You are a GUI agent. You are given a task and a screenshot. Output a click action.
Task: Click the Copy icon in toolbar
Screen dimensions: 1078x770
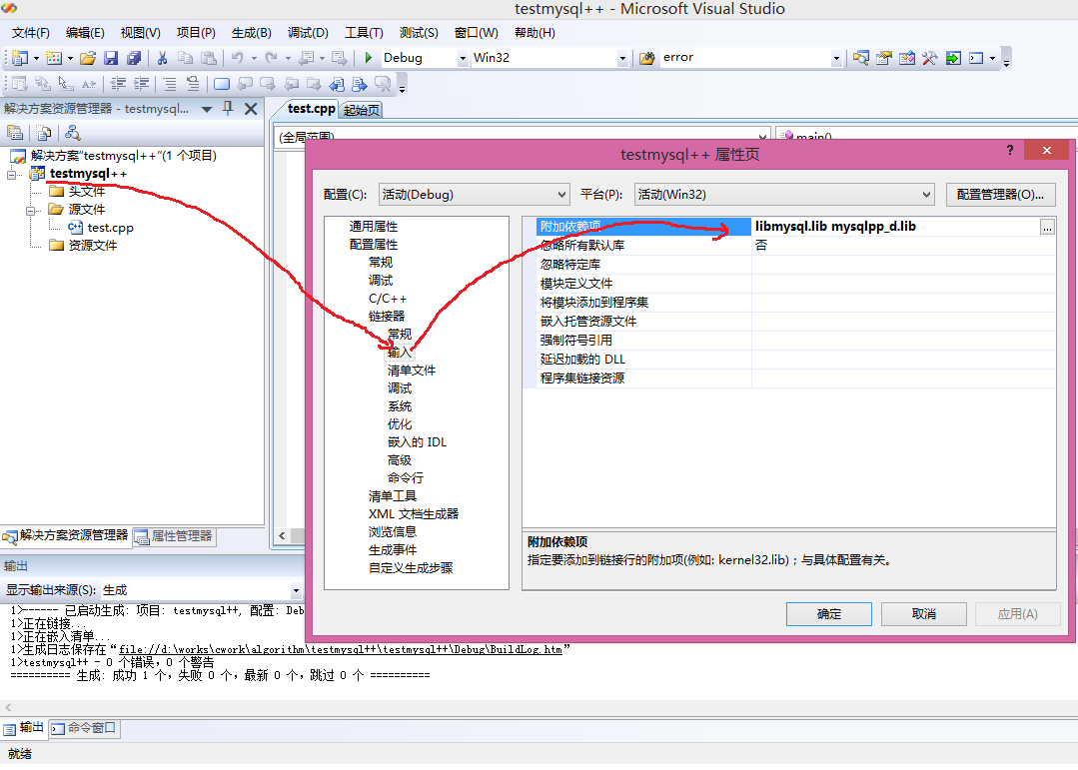point(185,58)
